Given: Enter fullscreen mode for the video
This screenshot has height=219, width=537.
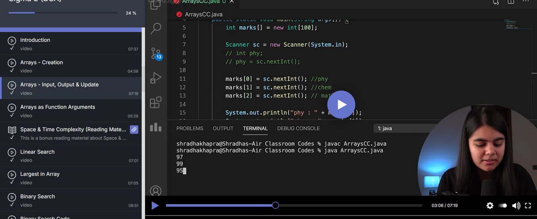Looking at the screenshot, I should point(528,206).
